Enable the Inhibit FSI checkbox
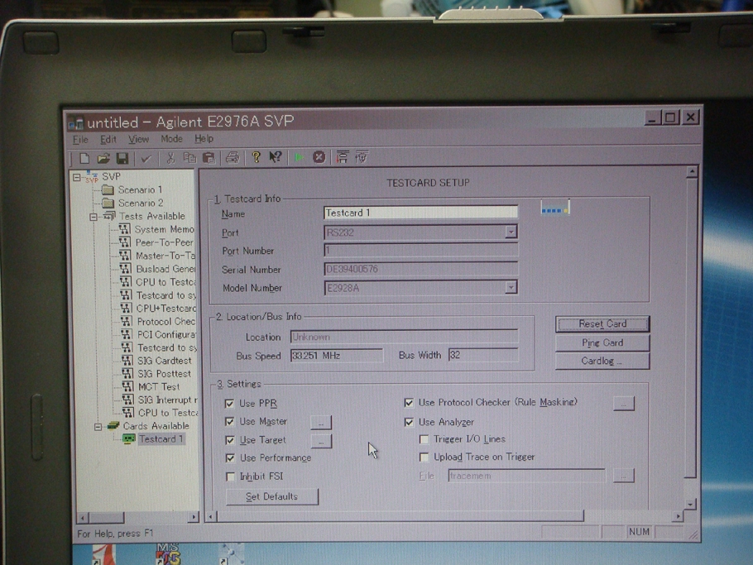This screenshot has width=753, height=565. pos(230,476)
